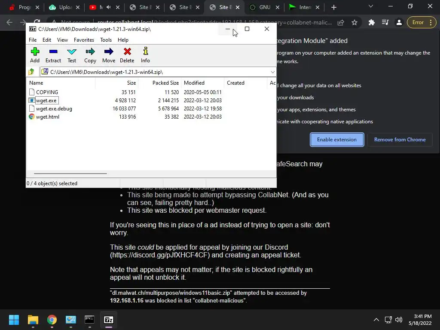The height and width of the screenshot is (330, 440).
Task: Open Windows Start menu
Action: click(14, 320)
